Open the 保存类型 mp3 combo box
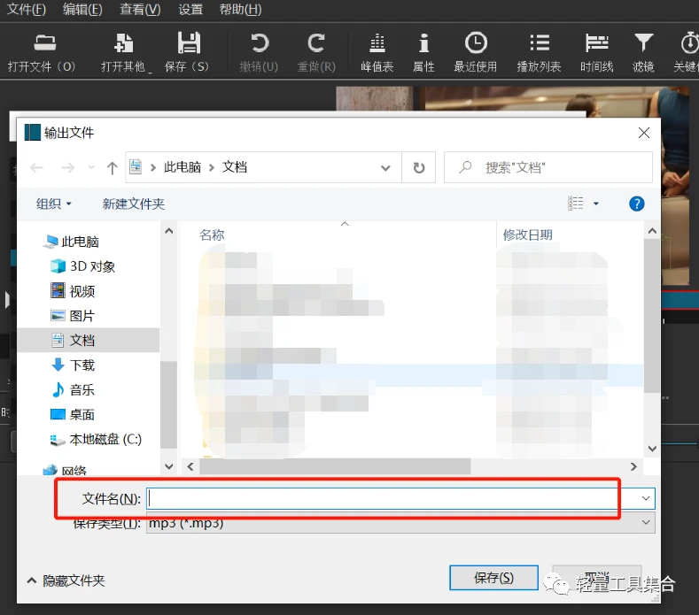Screen dimensions: 699x615 (400, 523)
